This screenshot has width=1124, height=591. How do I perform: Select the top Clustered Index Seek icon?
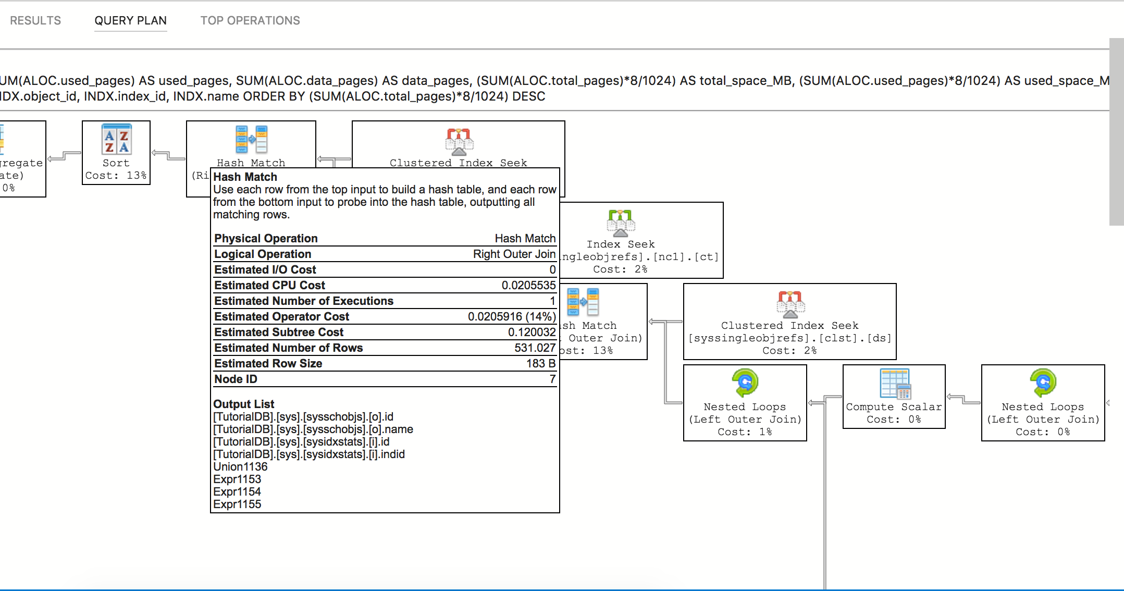coord(459,141)
